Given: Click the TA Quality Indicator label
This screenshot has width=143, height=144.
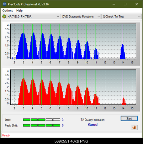Looking at the screenshot, I should tap(92, 120).
